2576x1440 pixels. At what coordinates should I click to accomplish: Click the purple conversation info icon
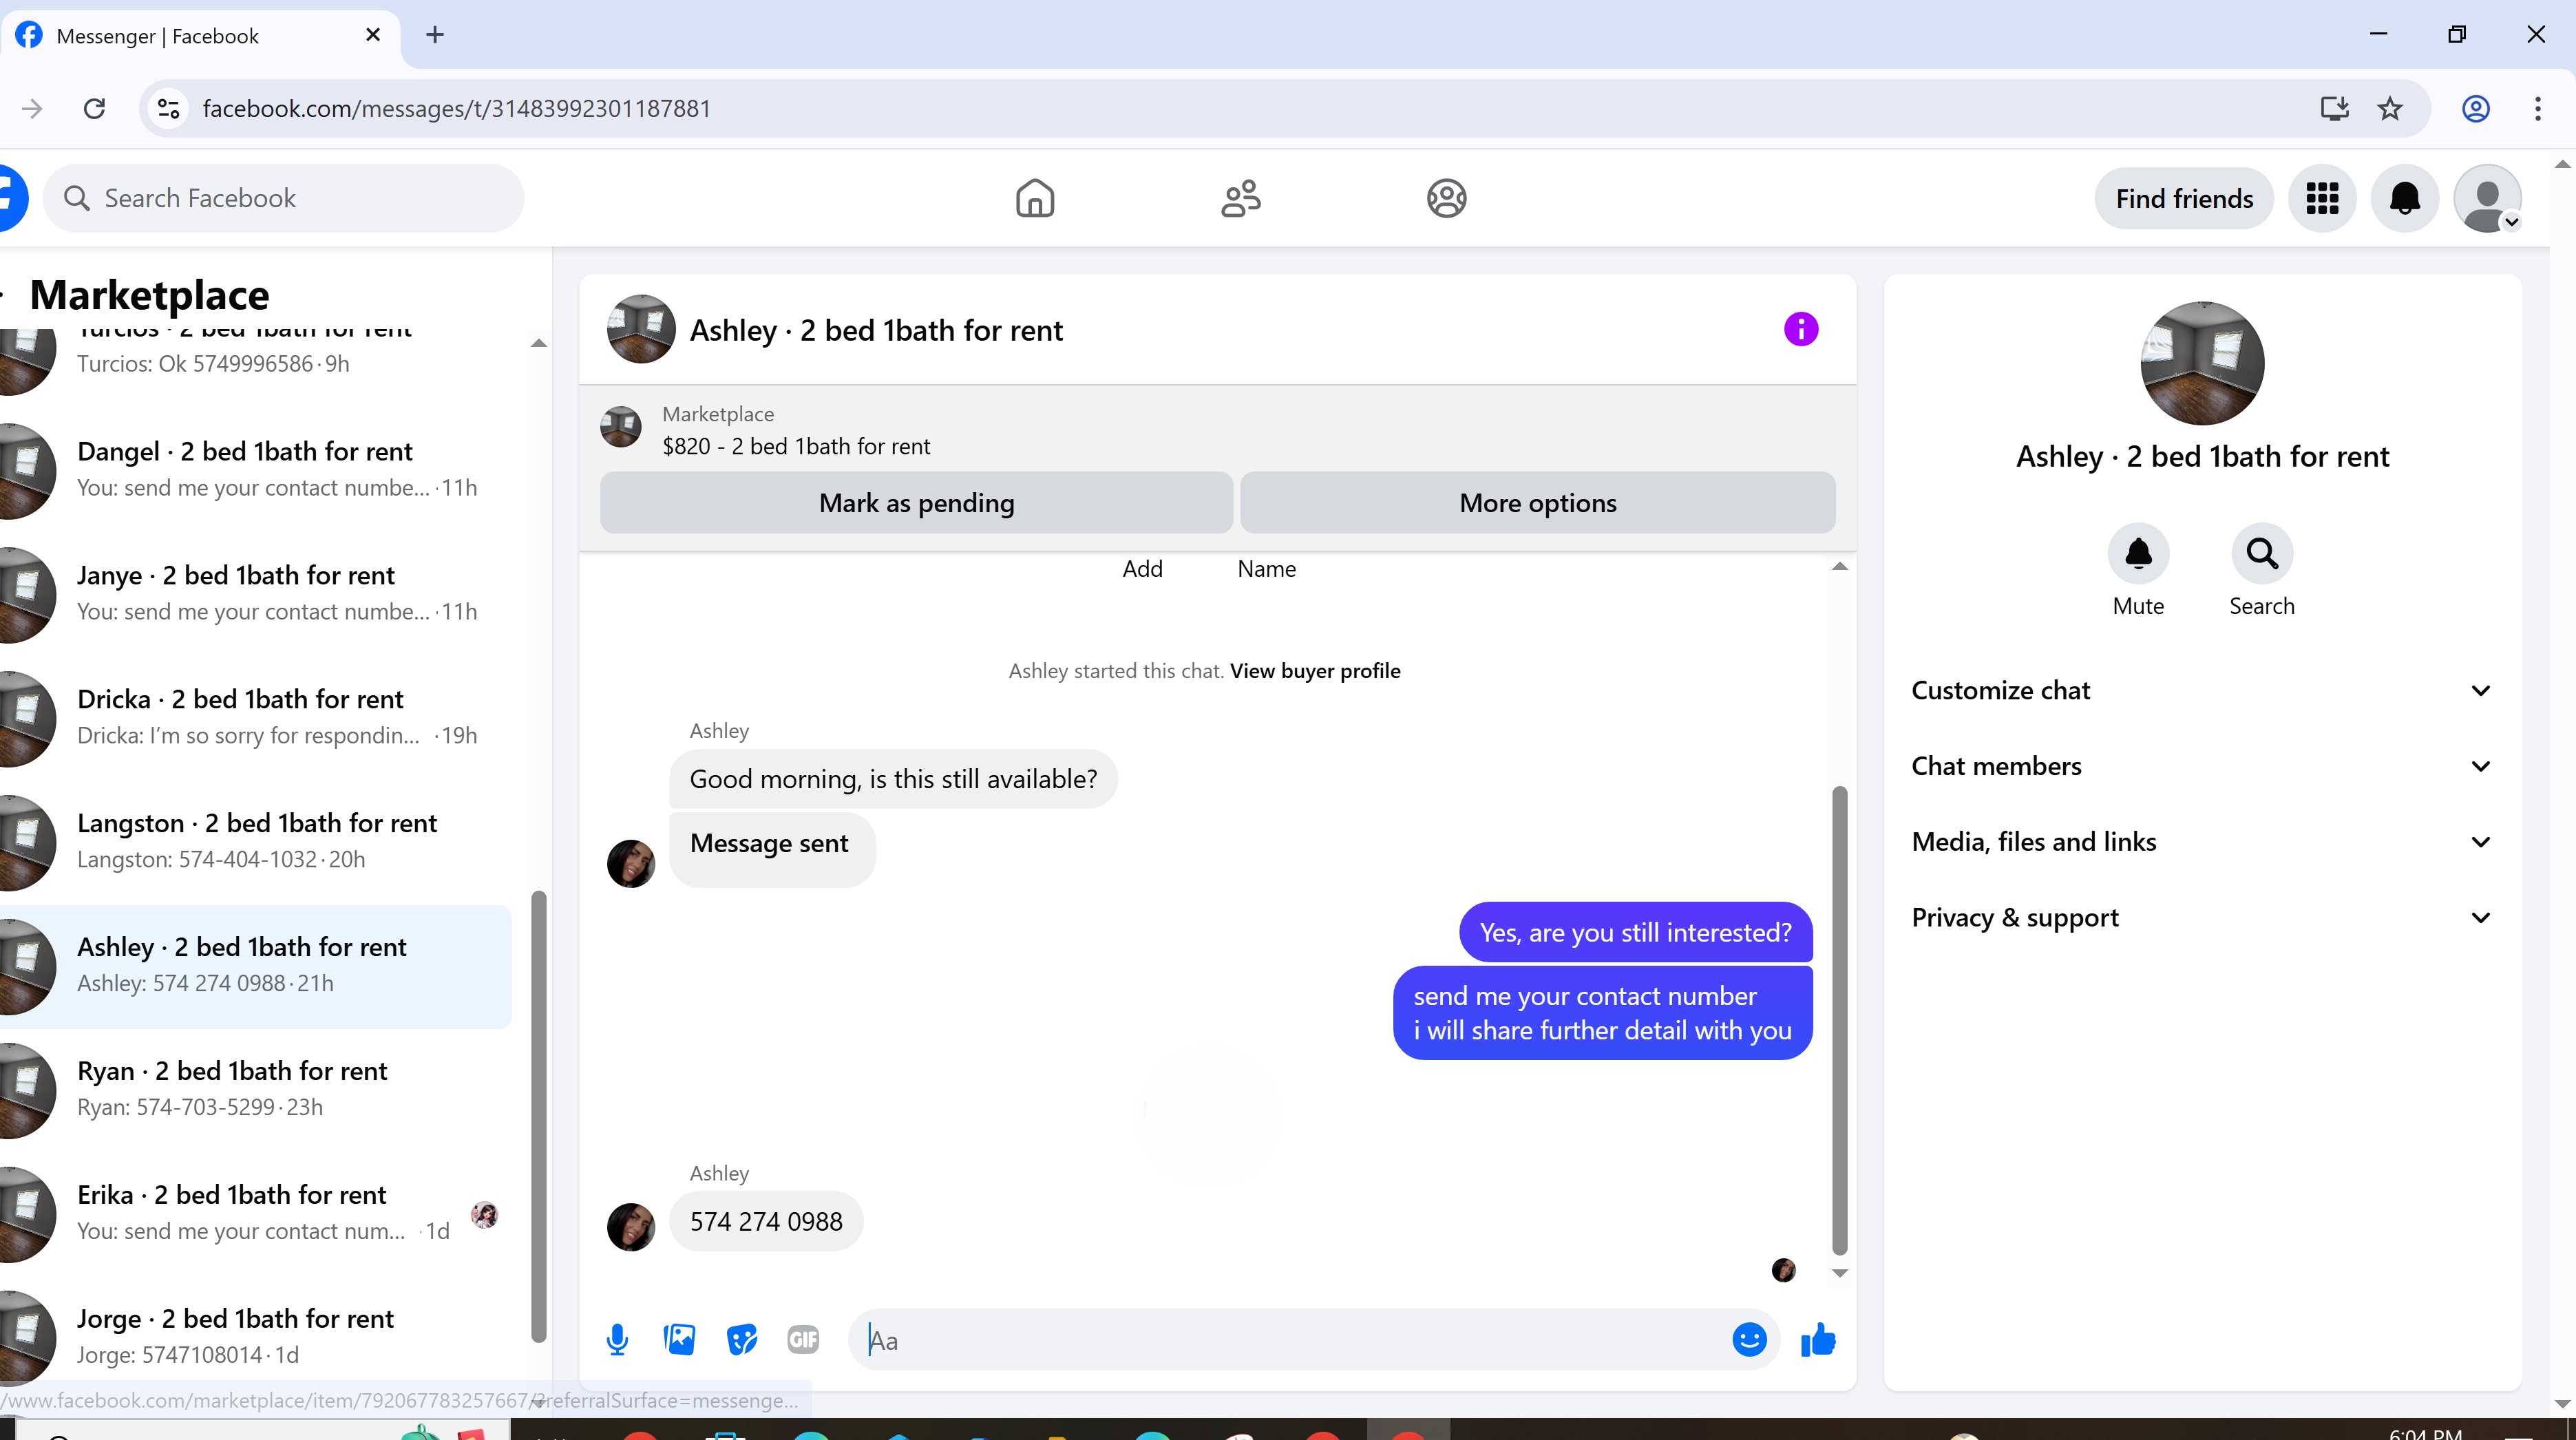click(x=1801, y=329)
